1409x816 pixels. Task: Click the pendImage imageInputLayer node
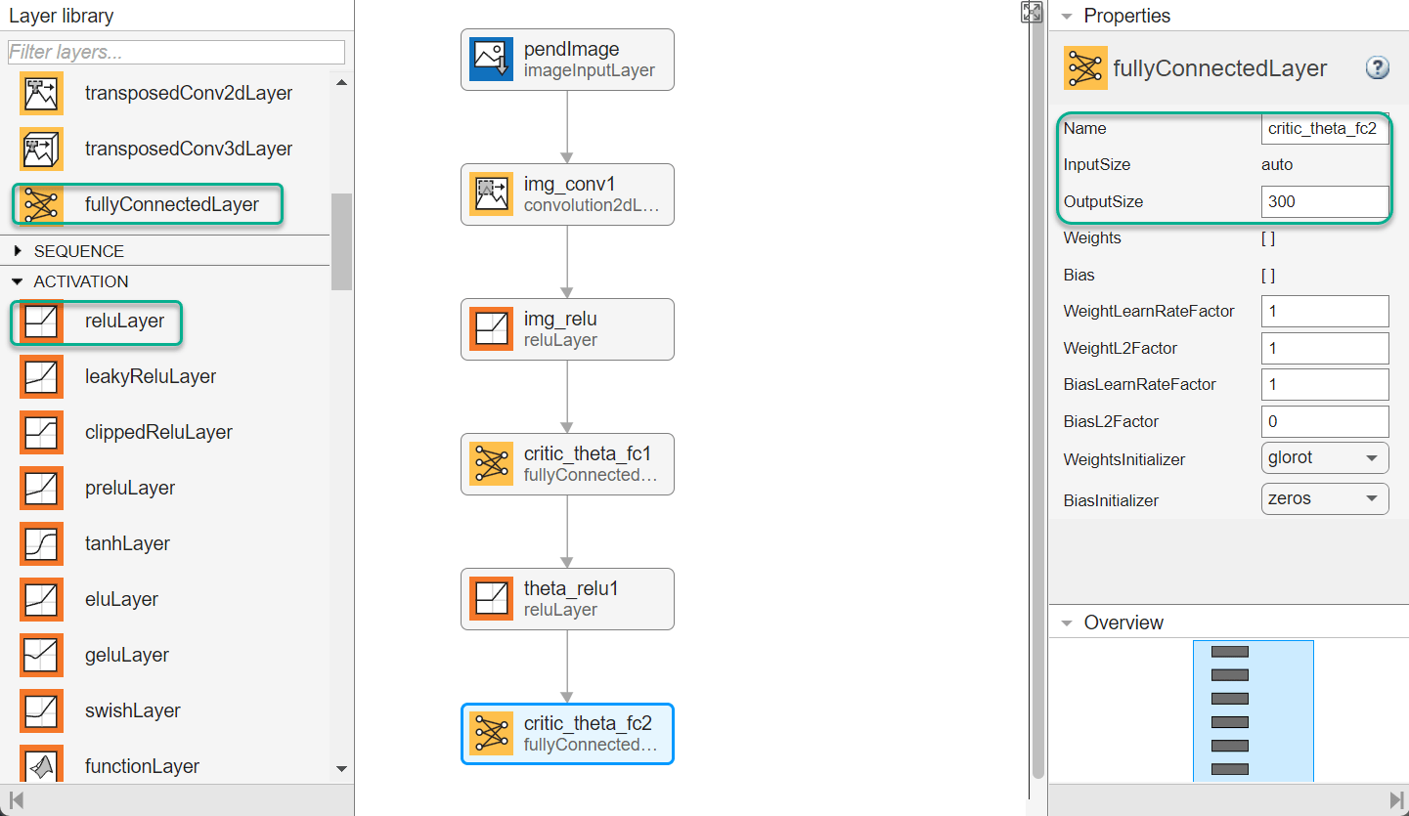pos(567,60)
